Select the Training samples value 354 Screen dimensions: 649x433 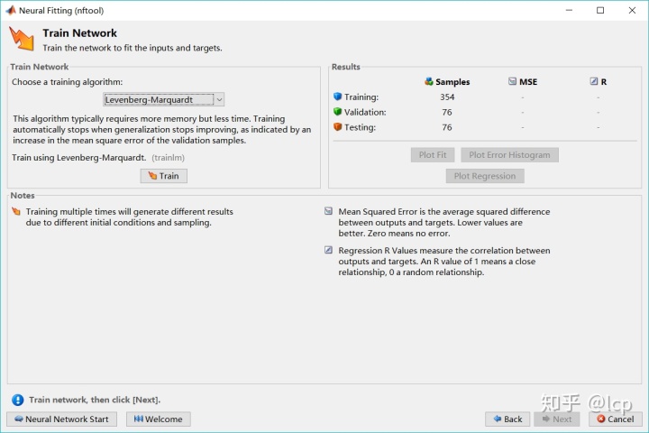447,97
